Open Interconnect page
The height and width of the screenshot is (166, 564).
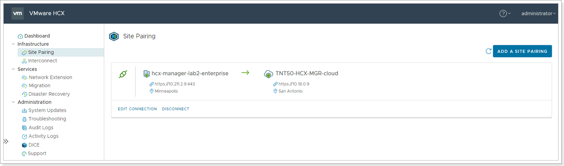[x=43, y=61]
